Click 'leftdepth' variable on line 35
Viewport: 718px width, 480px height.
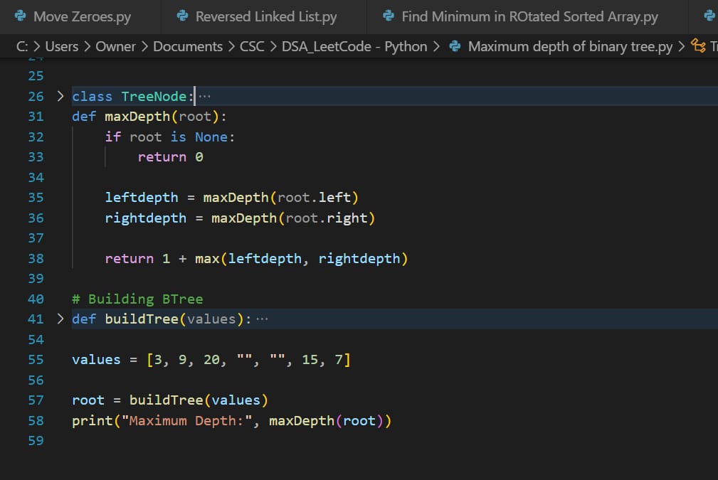tap(142, 198)
